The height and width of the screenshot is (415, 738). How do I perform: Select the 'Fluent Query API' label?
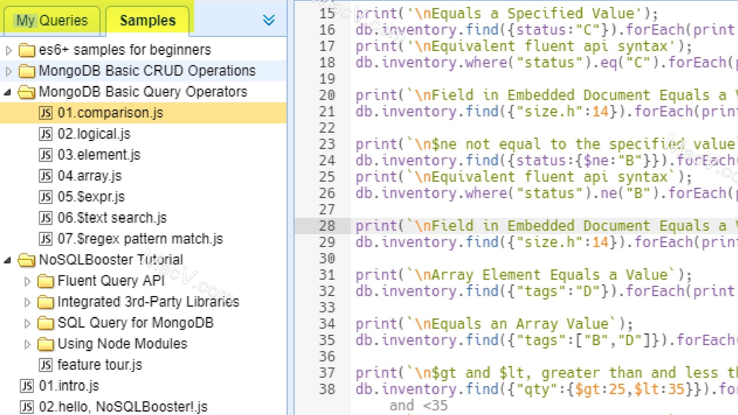[111, 281]
